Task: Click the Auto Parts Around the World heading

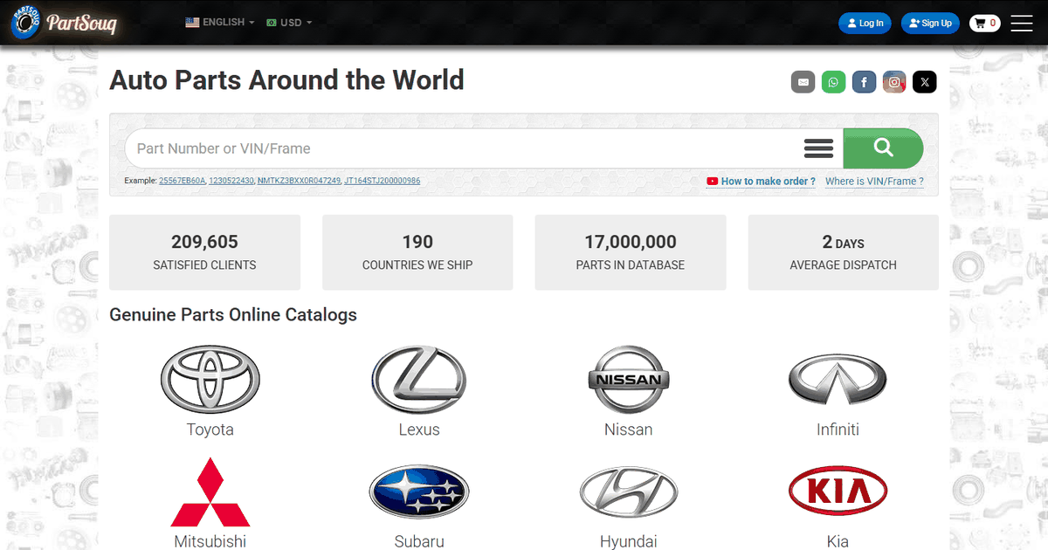Action: coord(286,80)
